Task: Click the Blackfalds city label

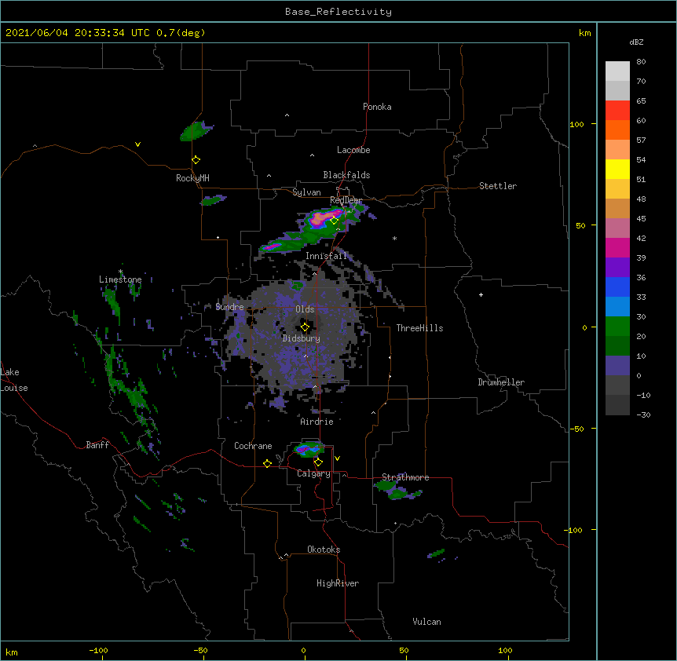Action: [346, 175]
